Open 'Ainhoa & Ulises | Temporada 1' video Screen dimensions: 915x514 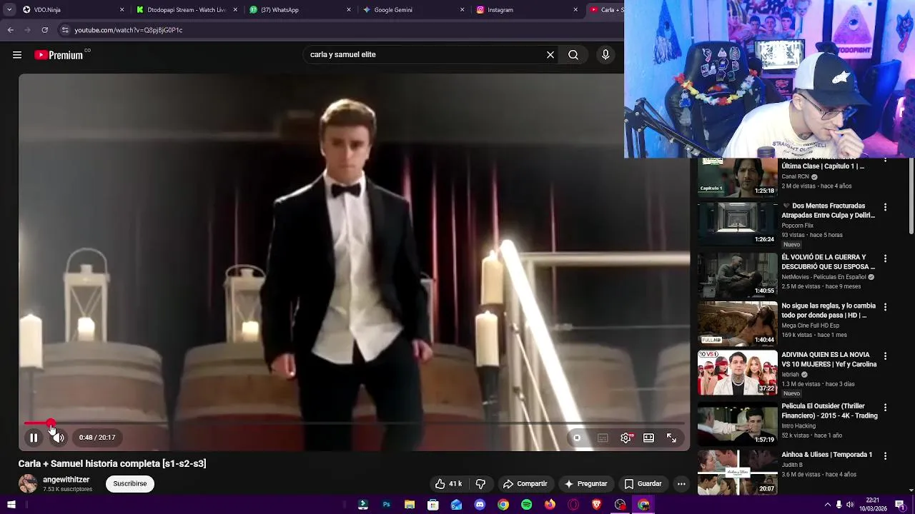point(826,455)
